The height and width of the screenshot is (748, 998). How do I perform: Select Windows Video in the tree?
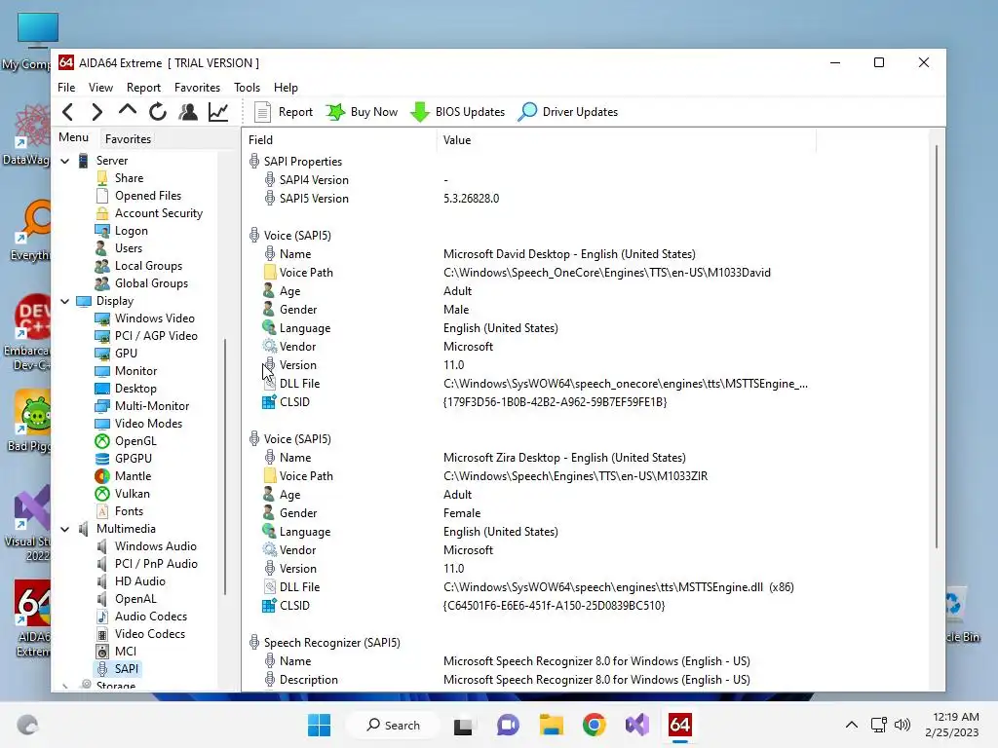coord(155,318)
